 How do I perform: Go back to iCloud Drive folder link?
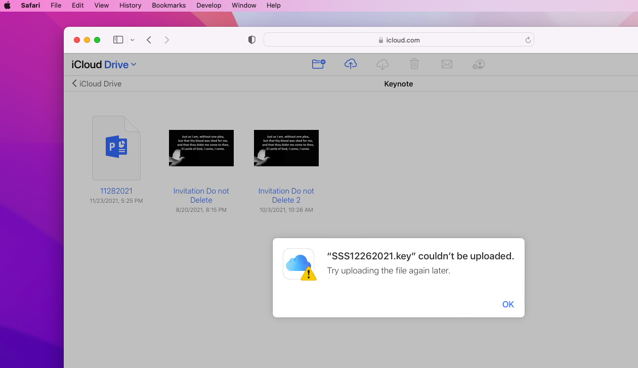(97, 83)
